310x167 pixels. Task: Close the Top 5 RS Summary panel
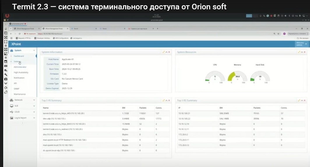pos(305,101)
